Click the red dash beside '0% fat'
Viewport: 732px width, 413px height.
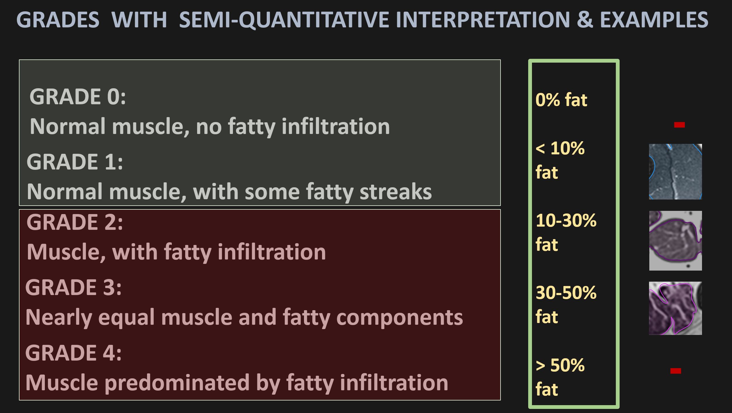pos(679,125)
